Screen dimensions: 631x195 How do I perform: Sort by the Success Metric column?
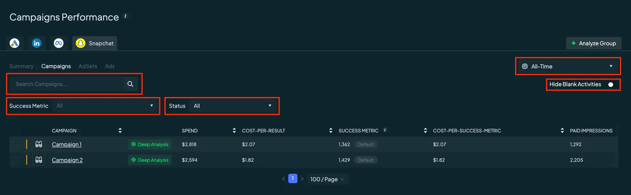425,131
